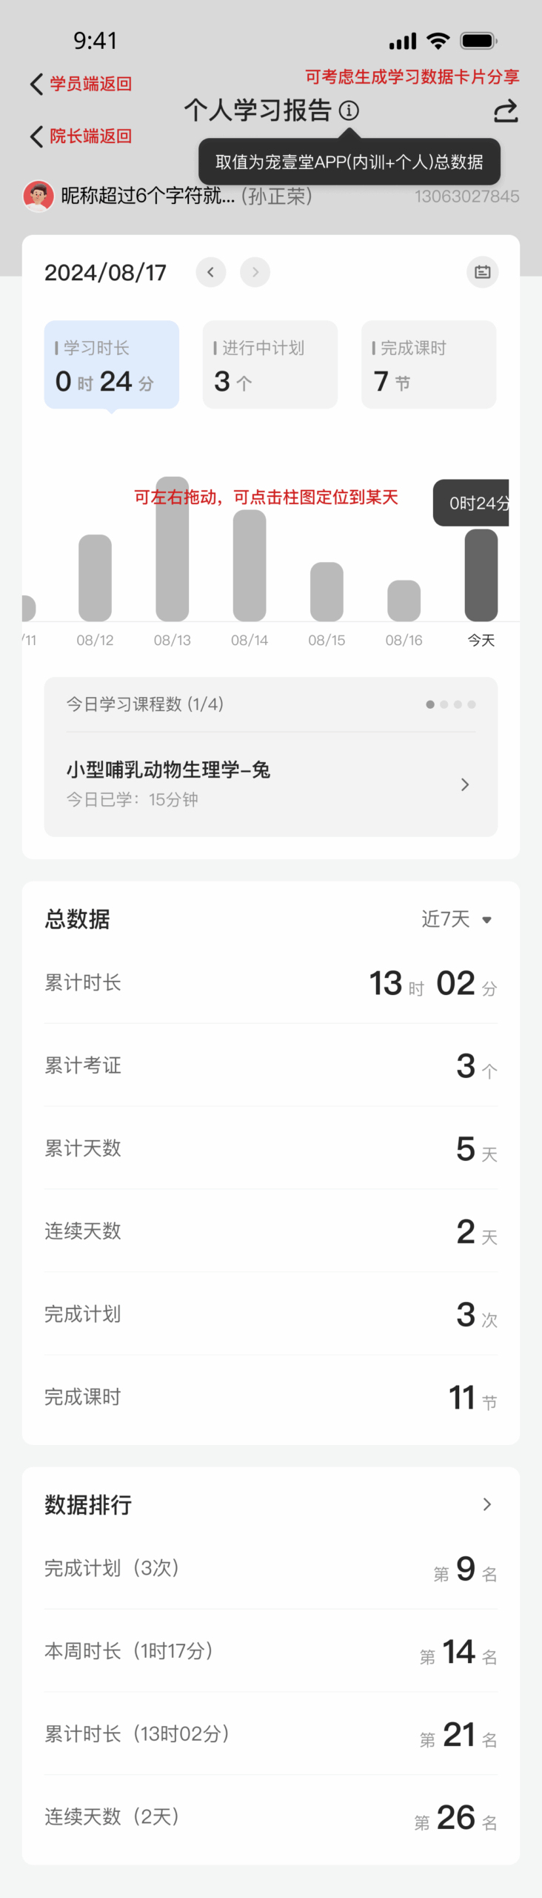
Task: Open 数据排行 details chevron
Action: (x=486, y=1504)
